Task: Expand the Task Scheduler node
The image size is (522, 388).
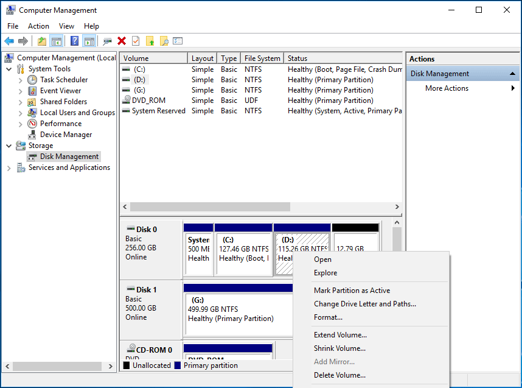Action: tap(20, 80)
